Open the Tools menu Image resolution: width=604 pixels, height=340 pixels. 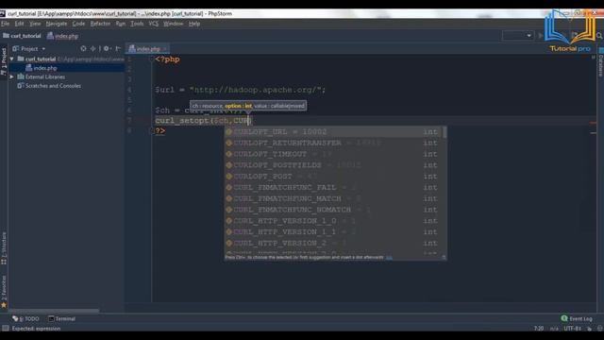[x=137, y=24]
